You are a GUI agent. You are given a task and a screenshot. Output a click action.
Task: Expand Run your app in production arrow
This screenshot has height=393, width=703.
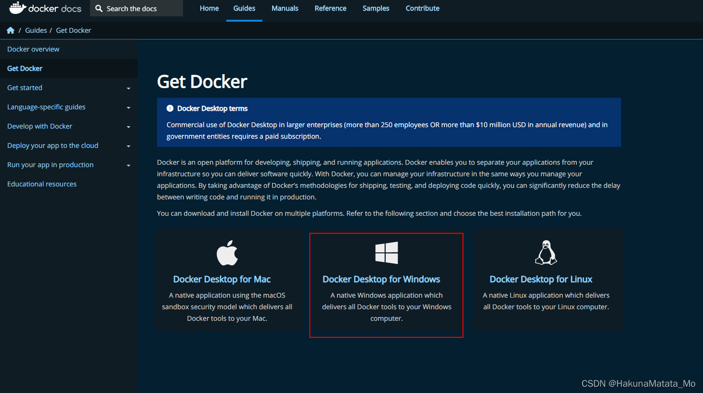click(x=129, y=166)
